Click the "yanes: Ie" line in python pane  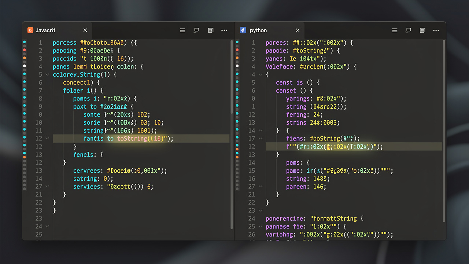pyautogui.click(x=296, y=59)
